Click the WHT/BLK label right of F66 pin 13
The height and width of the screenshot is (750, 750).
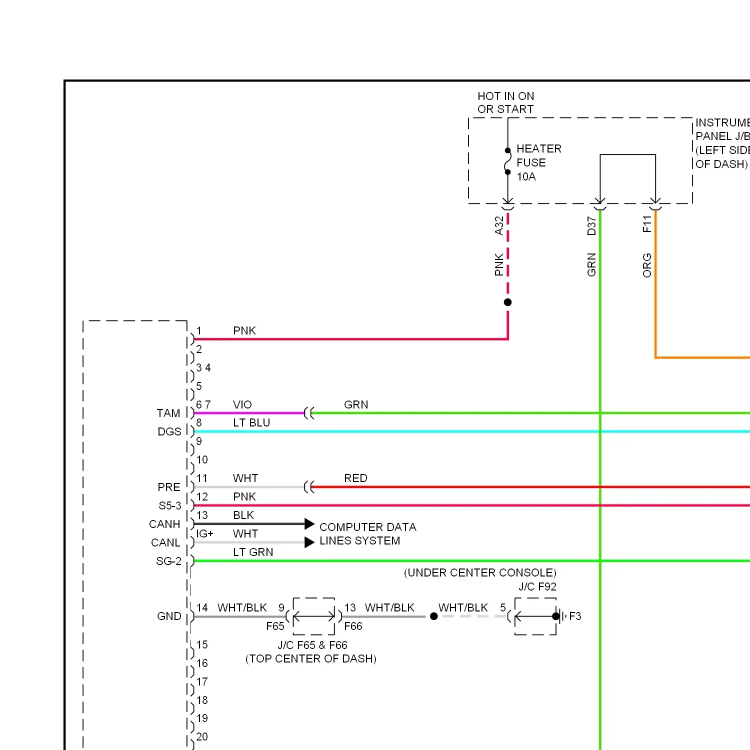point(390,607)
